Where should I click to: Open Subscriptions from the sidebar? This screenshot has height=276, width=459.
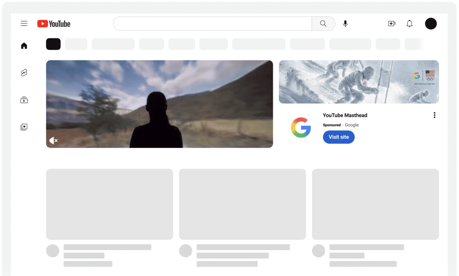point(24,100)
